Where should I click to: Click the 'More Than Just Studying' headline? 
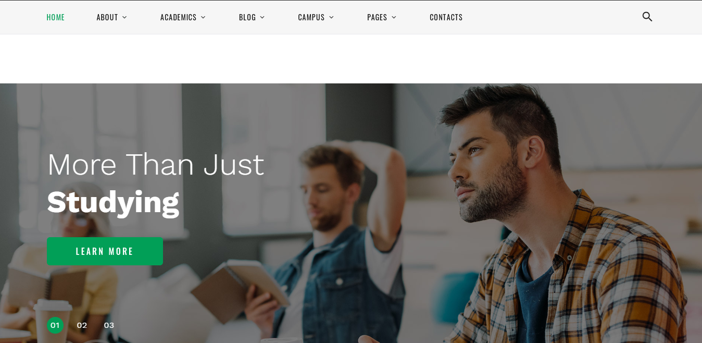click(155, 183)
